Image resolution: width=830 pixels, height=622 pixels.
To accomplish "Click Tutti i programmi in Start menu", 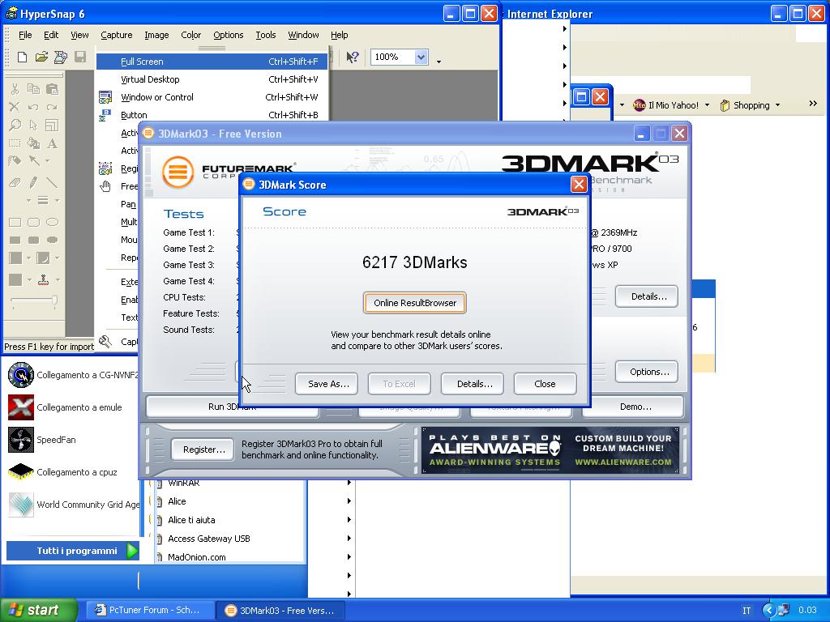I will coord(73,551).
